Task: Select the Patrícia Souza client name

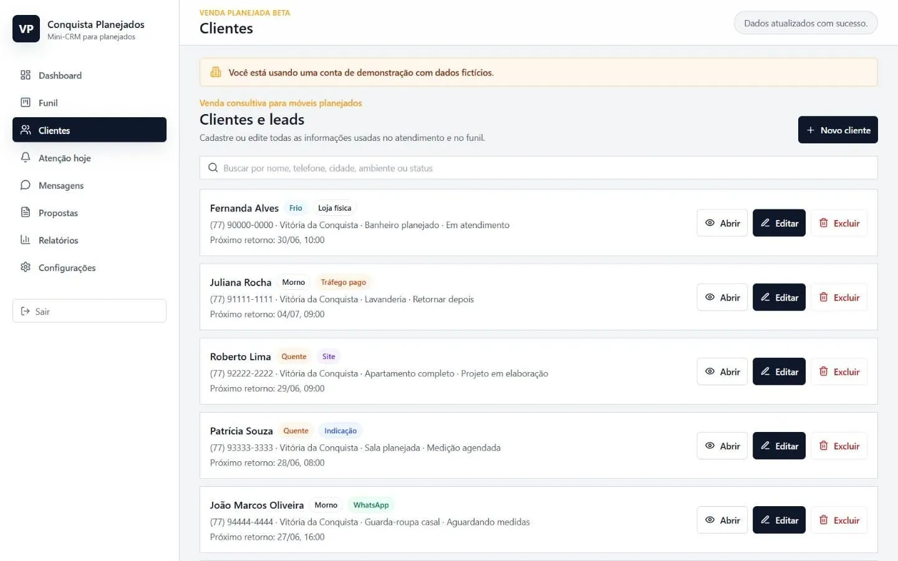Action: coord(241,431)
